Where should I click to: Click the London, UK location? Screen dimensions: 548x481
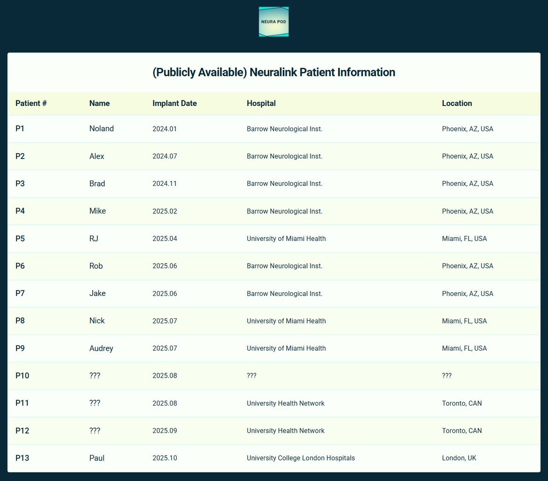[x=459, y=458]
